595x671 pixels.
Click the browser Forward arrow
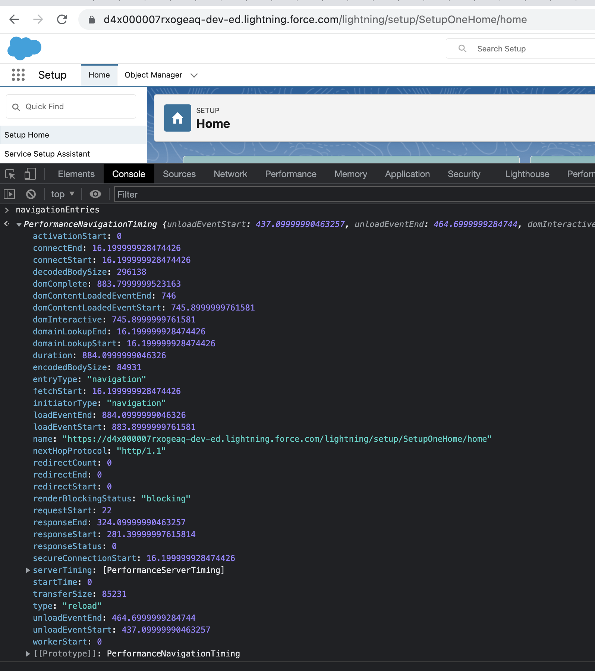(x=38, y=19)
